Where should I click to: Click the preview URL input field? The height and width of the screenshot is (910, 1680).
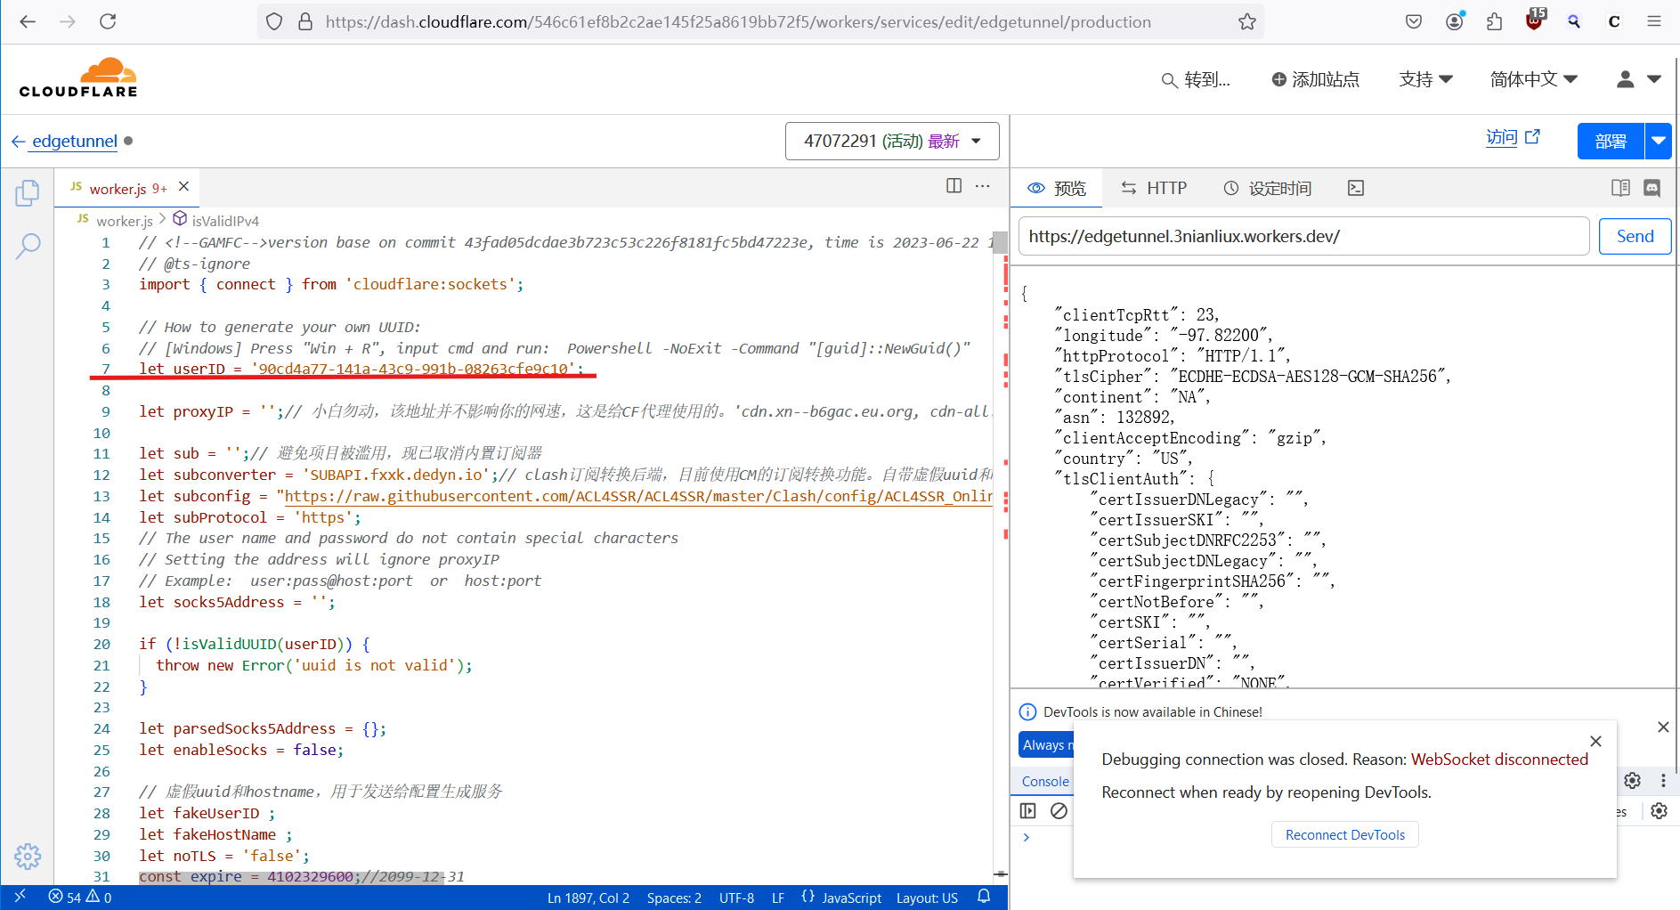point(1303,236)
